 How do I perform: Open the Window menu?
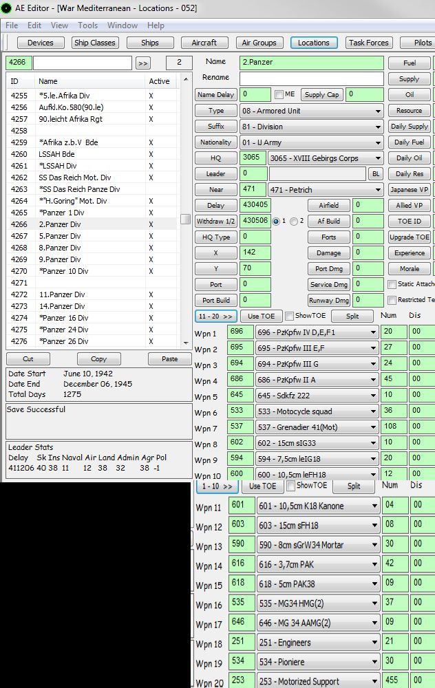click(x=123, y=25)
